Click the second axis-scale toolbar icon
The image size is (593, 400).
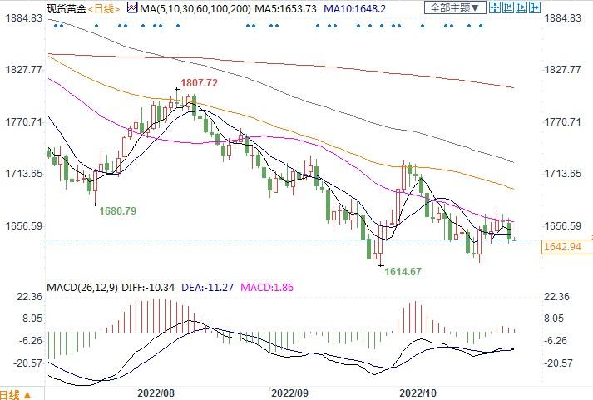pos(507,7)
